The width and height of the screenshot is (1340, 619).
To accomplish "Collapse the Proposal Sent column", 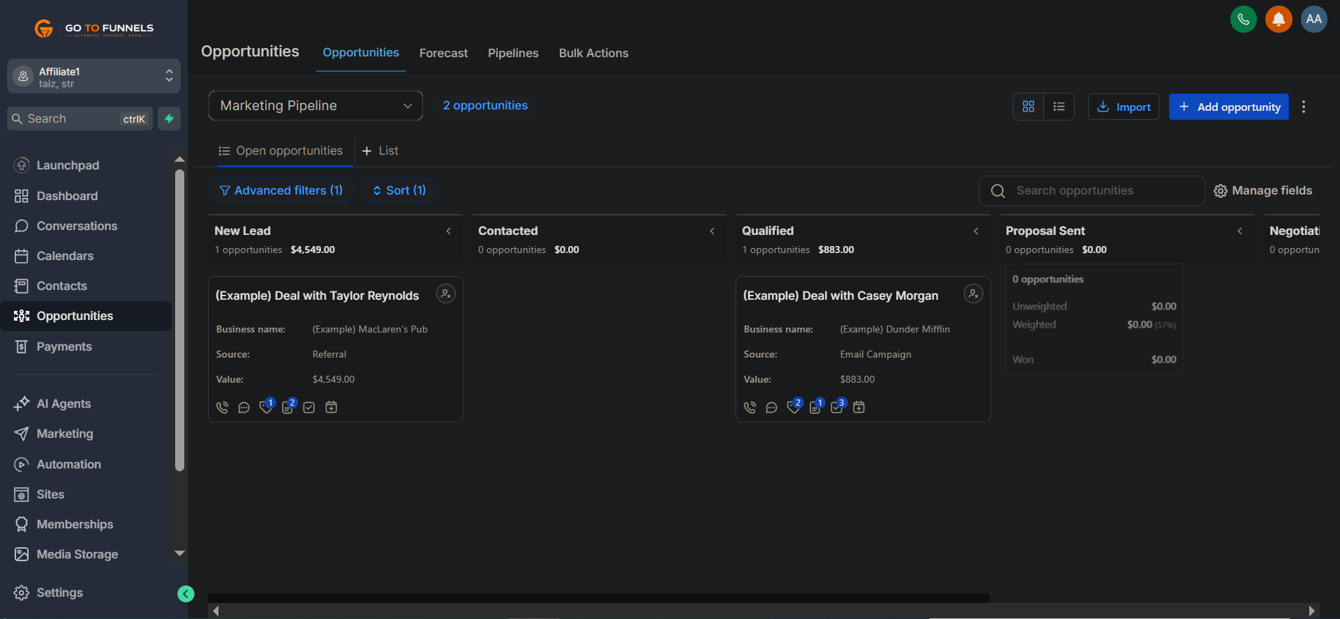I will tap(1240, 231).
